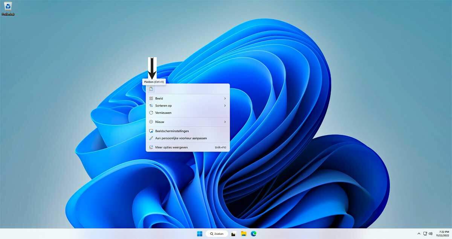Open File Explorer from the taskbar
The height and width of the screenshot is (239, 452).
pyautogui.click(x=244, y=234)
